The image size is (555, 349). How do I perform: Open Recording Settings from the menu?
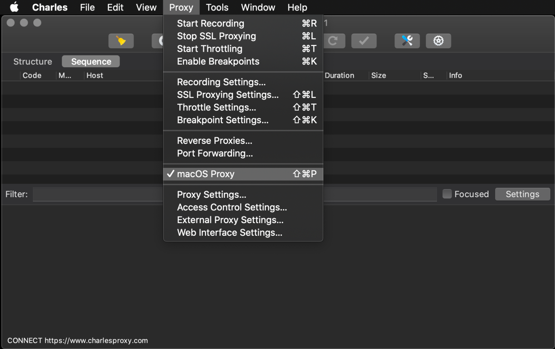click(x=221, y=82)
